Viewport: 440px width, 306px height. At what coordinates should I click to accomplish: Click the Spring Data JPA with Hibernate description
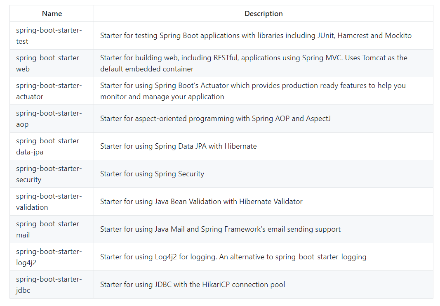tap(264, 147)
